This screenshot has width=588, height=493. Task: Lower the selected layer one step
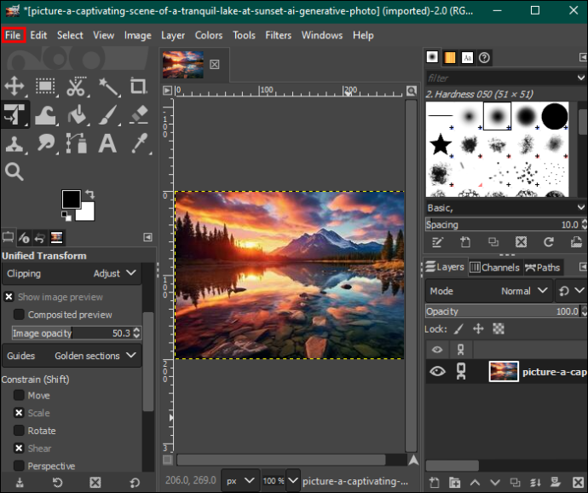495,482
